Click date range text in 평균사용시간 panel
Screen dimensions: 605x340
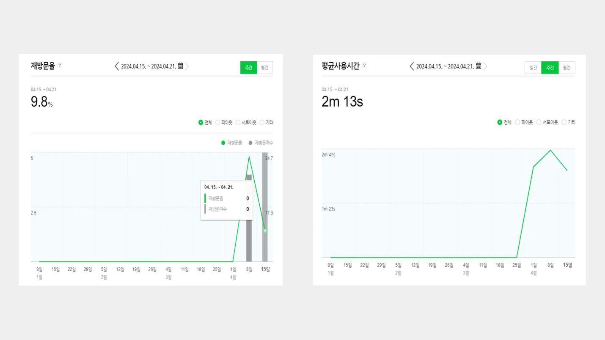[445, 66]
